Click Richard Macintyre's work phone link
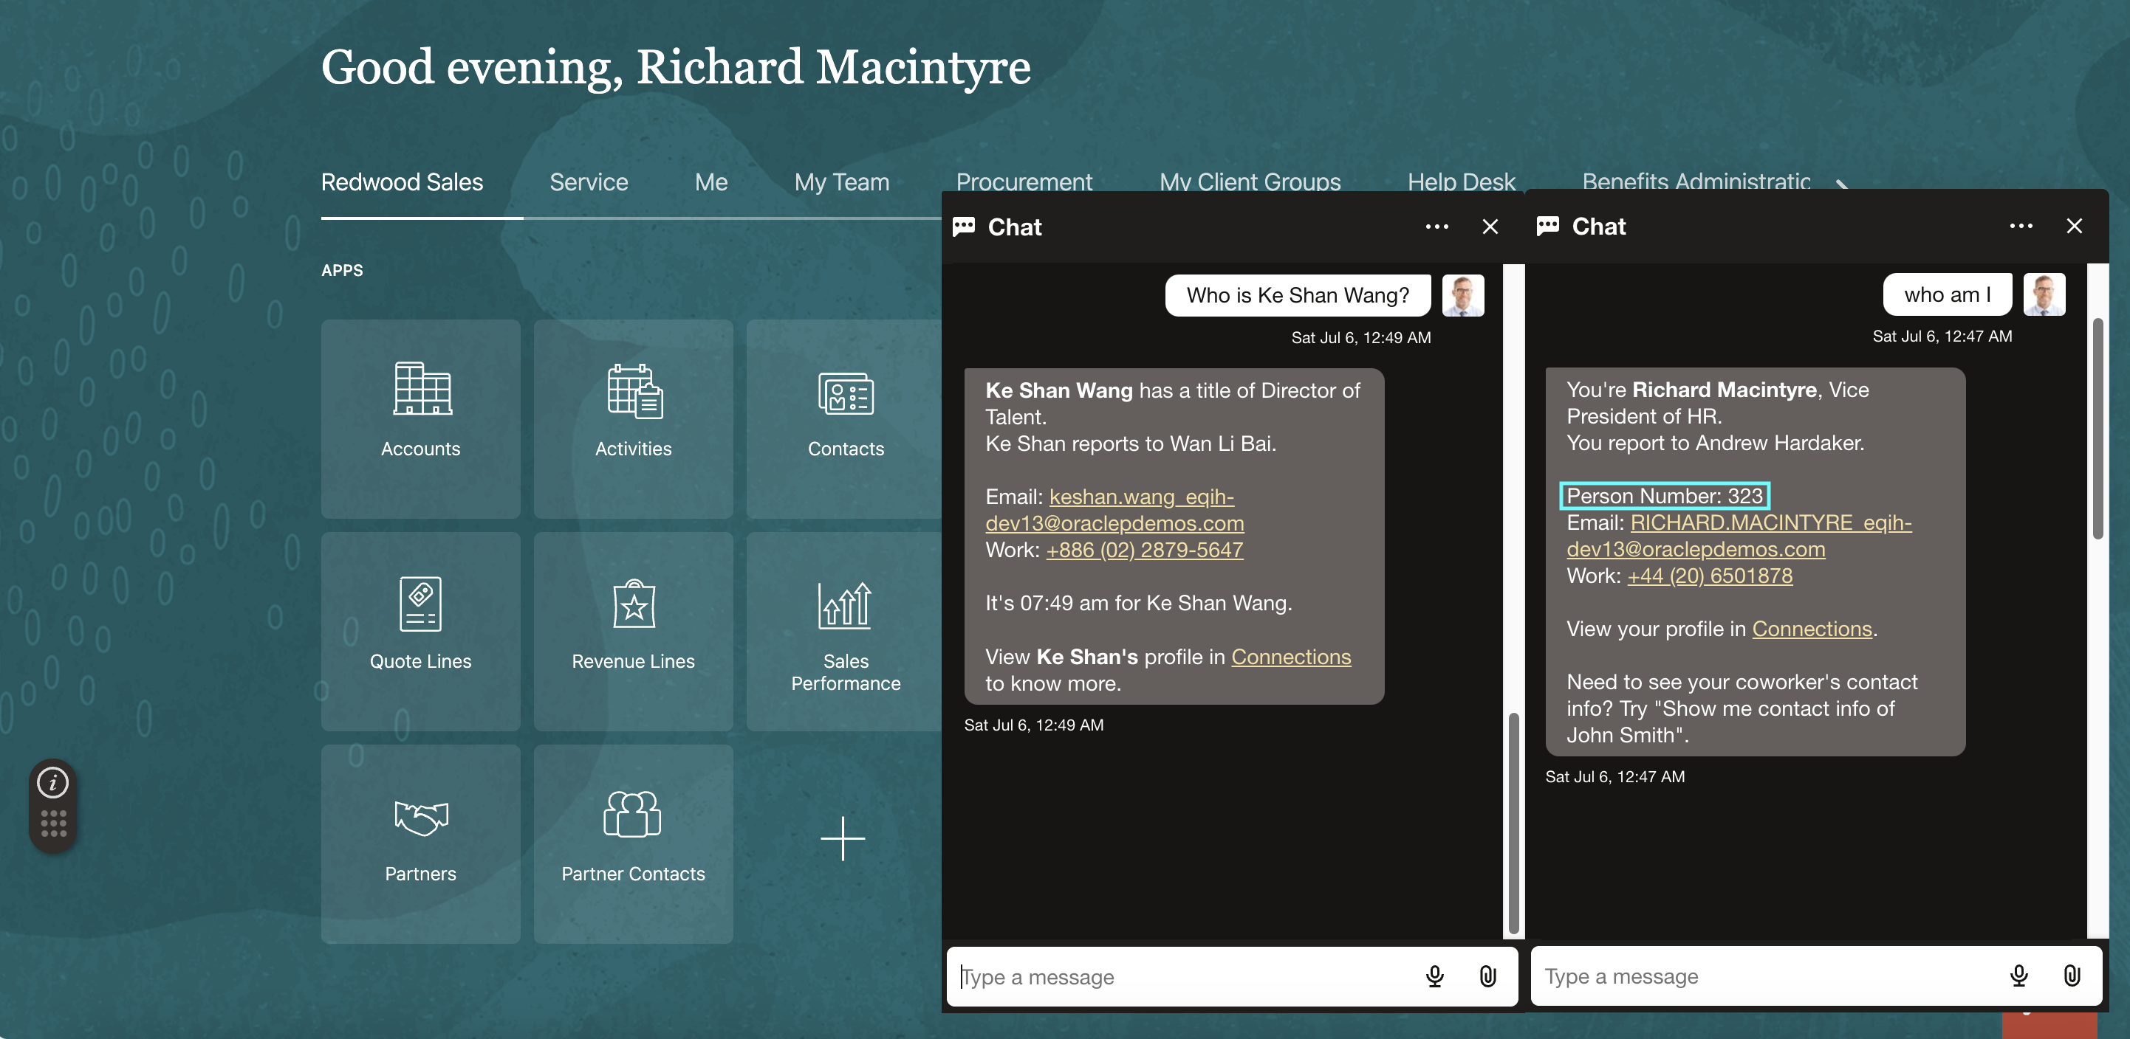The height and width of the screenshot is (1039, 2130). tap(1709, 576)
